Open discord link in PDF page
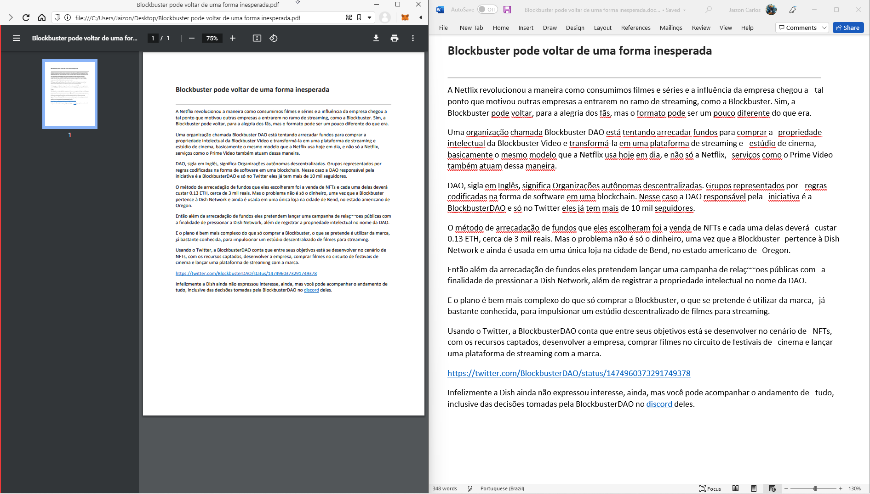This screenshot has height=494, width=870. tap(311, 290)
